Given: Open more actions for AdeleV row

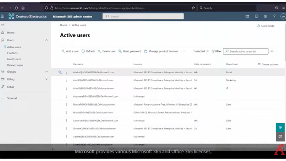Looking at the screenshot, I should (66, 72).
